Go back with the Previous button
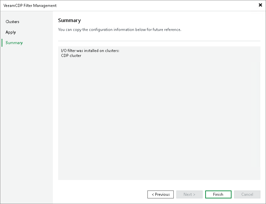Image resolution: width=266 pixels, height=204 pixels. click(x=161, y=194)
